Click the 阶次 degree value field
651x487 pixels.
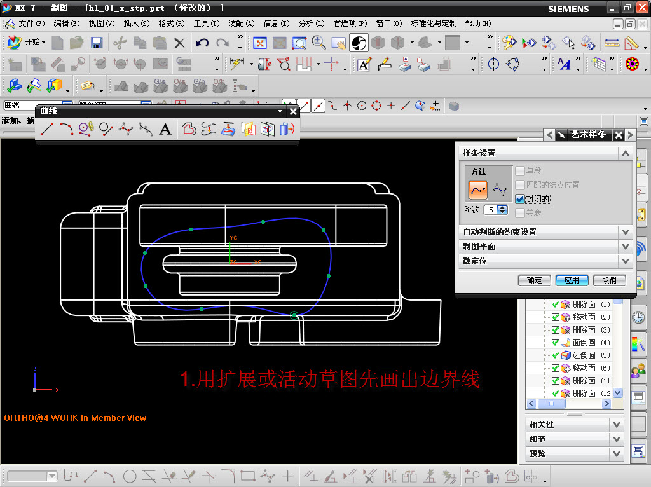pyautogui.click(x=491, y=210)
